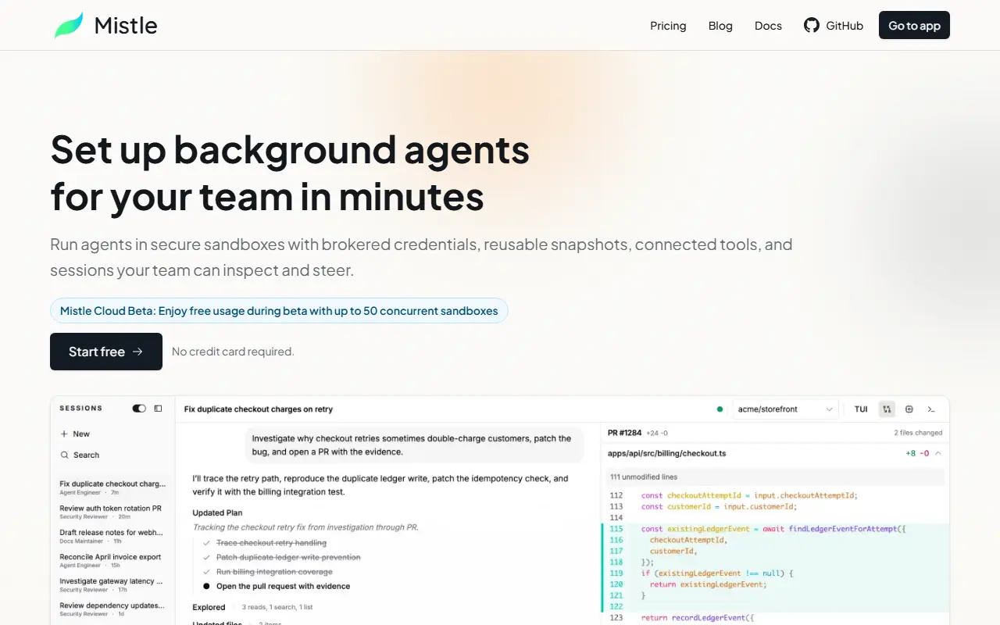Image resolution: width=1000 pixels, height=625 pixels.
Task: Click the green status dot indicator
Action: tap(720, 409)
